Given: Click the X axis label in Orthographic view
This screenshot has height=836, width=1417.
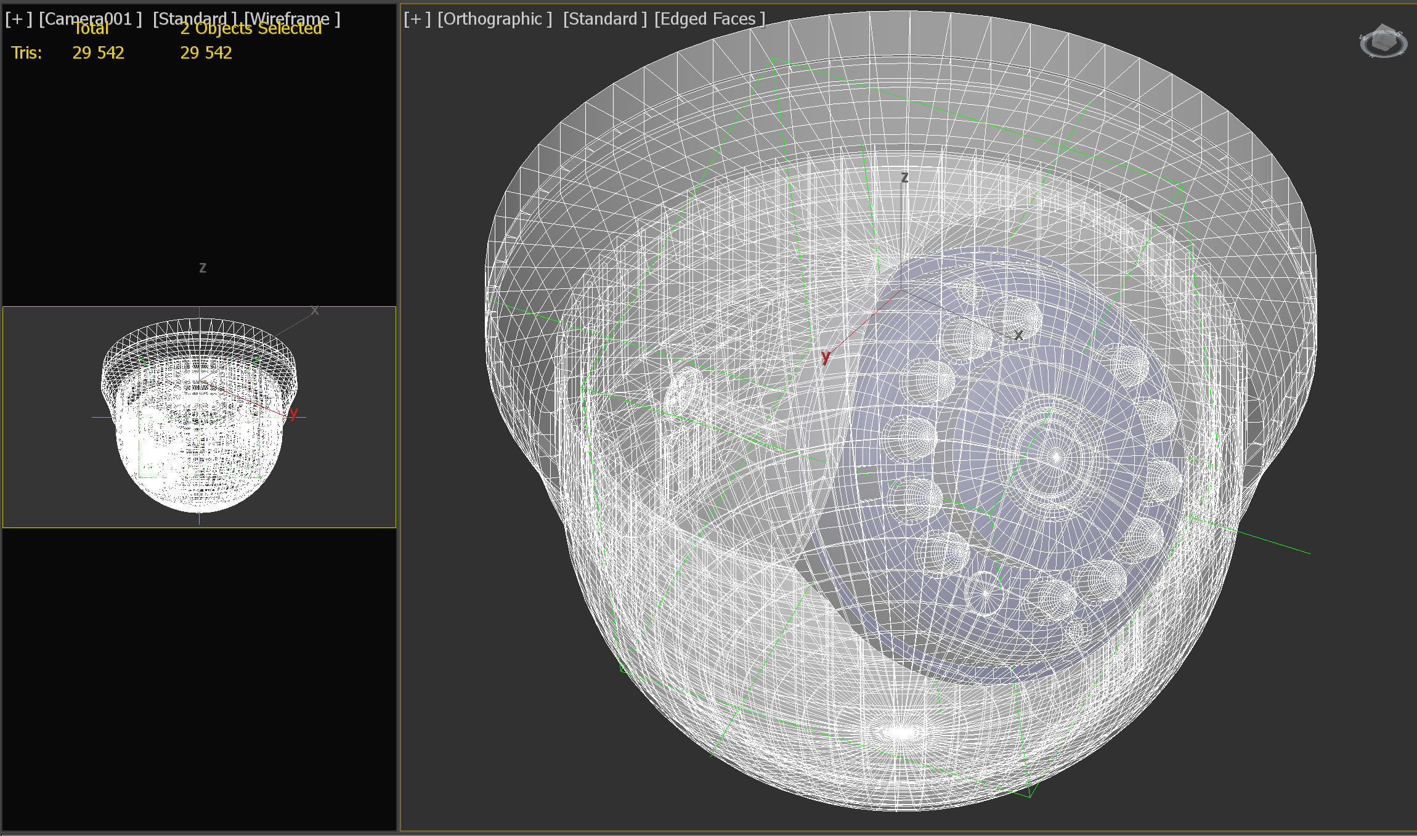Looking at the screenshot, I should coord(1018,335).
